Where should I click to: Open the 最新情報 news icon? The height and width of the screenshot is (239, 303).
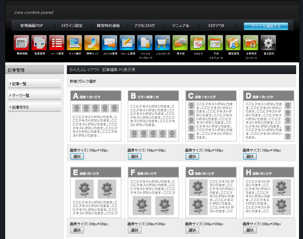[x=21, y=43]
